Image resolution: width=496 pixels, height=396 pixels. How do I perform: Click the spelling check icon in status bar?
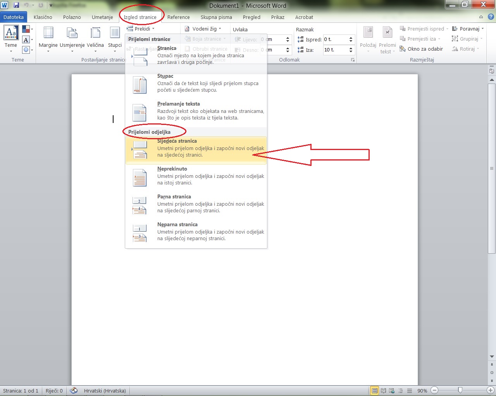click(x=74, y=391)
